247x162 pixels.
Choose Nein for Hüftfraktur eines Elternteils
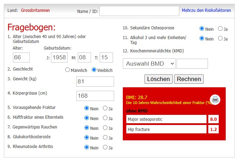coord(87,118)
